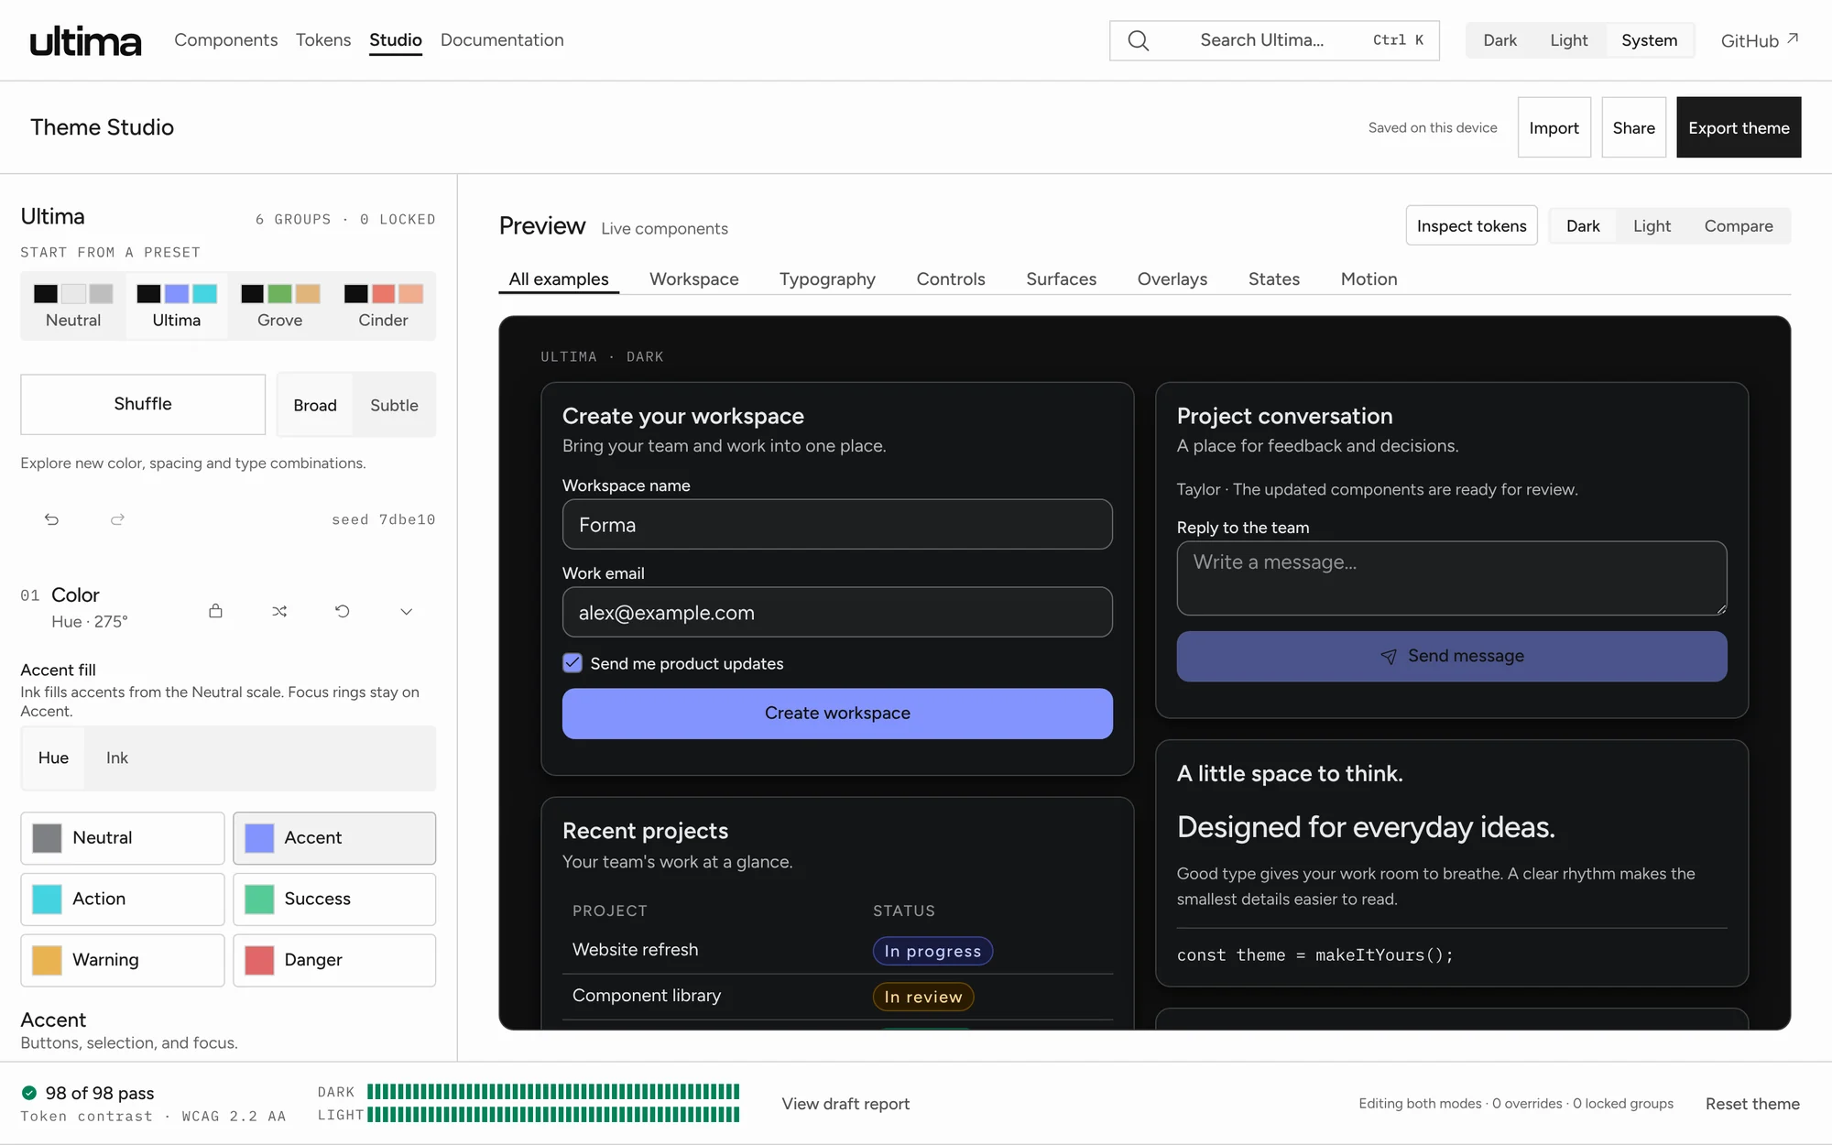Image resolution: width=1832 pixels, height=1145 pixels.
Task: Open the Typography preview tab
Action: pyautogui.click(x=827, y=278)
